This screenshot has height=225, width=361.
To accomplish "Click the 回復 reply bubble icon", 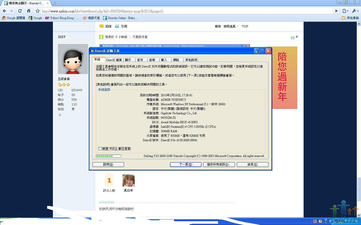I will click(102, 26).
